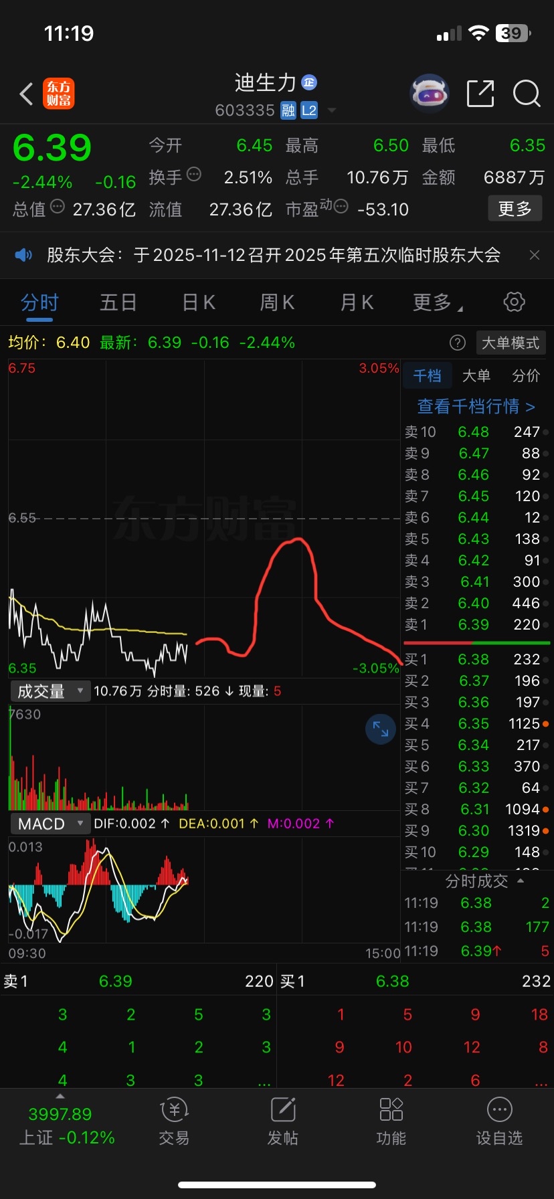Viewport: 554px width, 1199px height.
Task: Switch to 五日 tab
Action: coord(118,302)
